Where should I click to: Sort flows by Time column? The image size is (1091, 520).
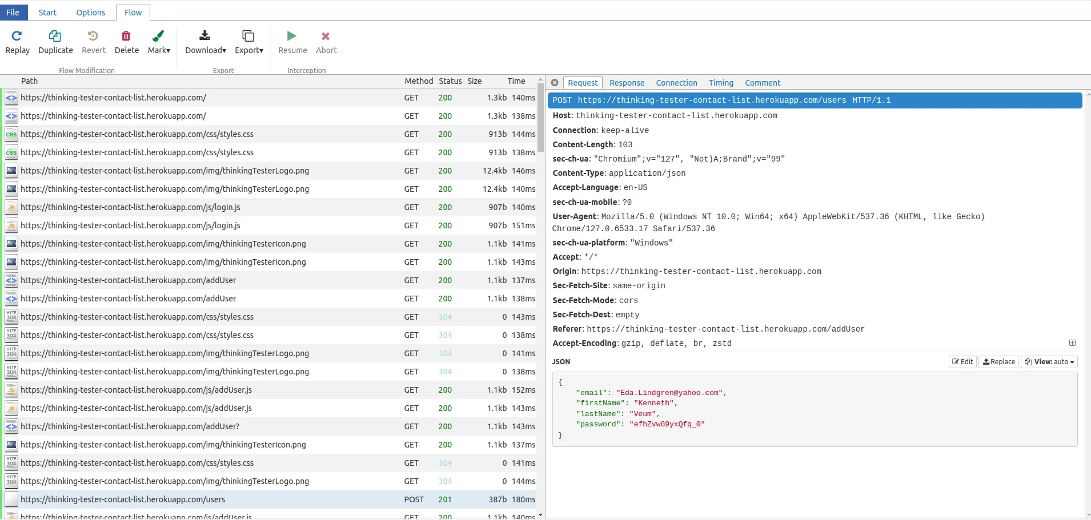pos(516,81)
